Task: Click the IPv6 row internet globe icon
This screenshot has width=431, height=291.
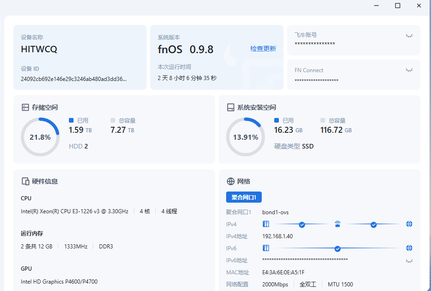Action: (409, 248)
